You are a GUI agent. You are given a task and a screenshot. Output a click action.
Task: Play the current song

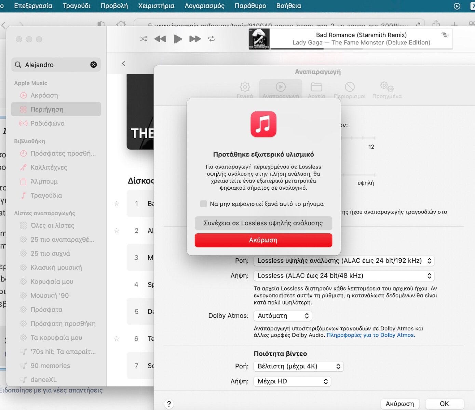click(x=178, y=39)
